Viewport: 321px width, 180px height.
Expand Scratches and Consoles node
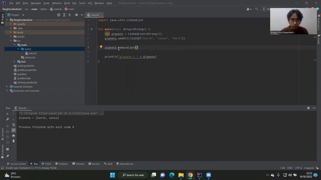pos(7,90)
